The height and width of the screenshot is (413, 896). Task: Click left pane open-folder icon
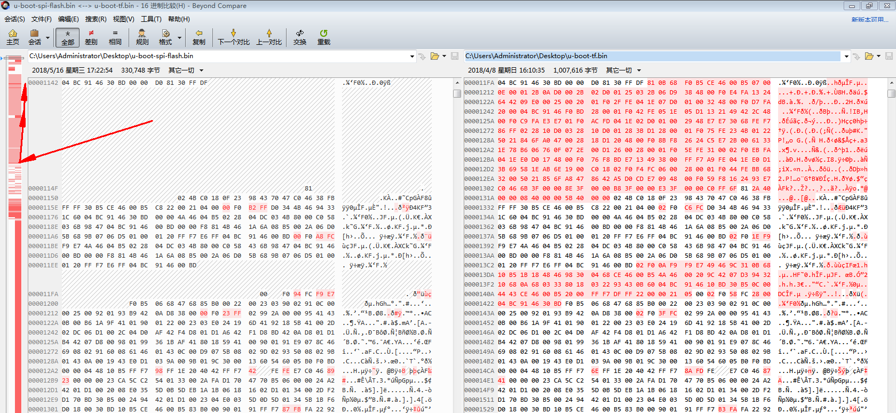click(x=435, y=56)
